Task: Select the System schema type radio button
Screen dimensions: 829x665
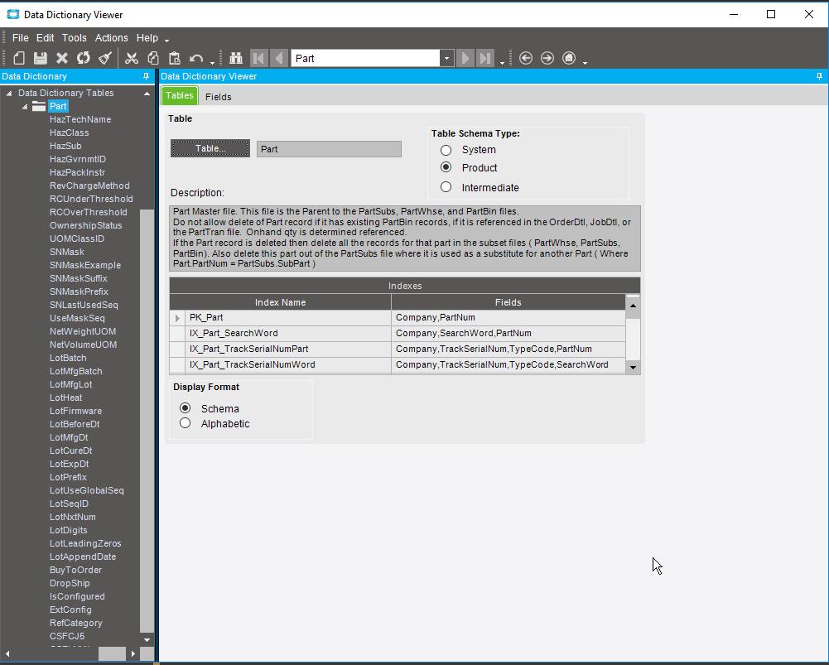Action: point(446,150)
